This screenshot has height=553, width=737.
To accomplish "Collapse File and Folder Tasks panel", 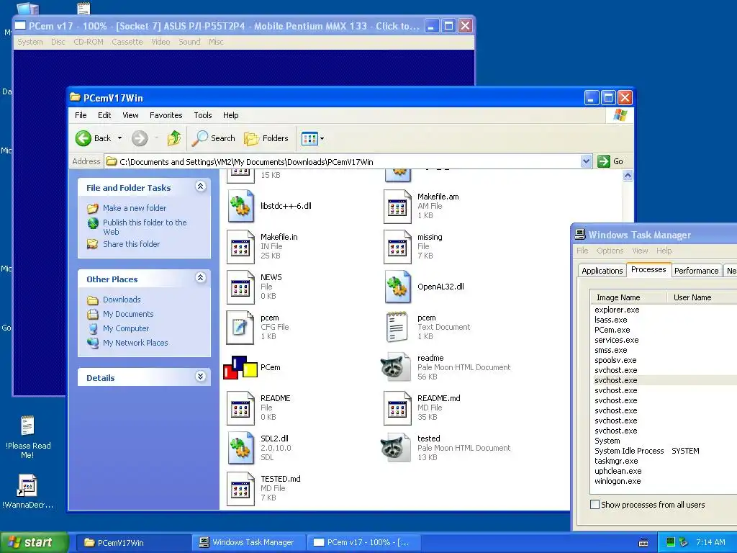I will click(200, 186).
